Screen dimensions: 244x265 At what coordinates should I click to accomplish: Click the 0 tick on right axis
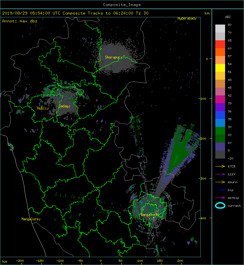(x=207, y=59)
